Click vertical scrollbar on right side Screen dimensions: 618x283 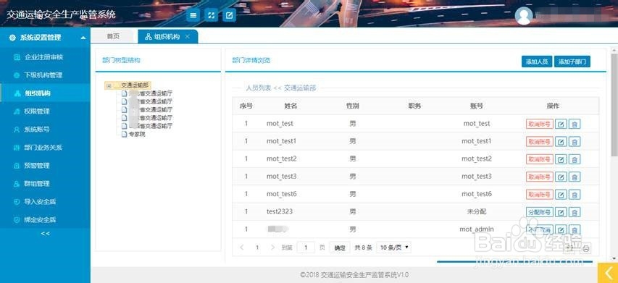(614, 104)
